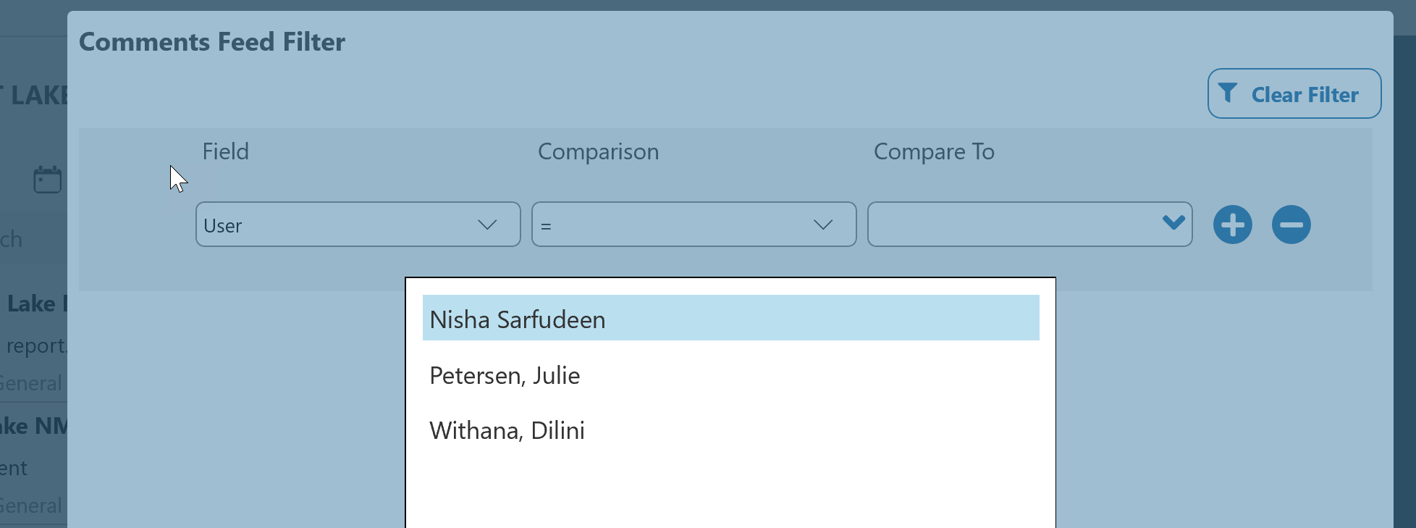The height and width of the screenshot is (528, 1416).
Task: Remove the filter row with minus icon
Action: [x=1291, y=225]
